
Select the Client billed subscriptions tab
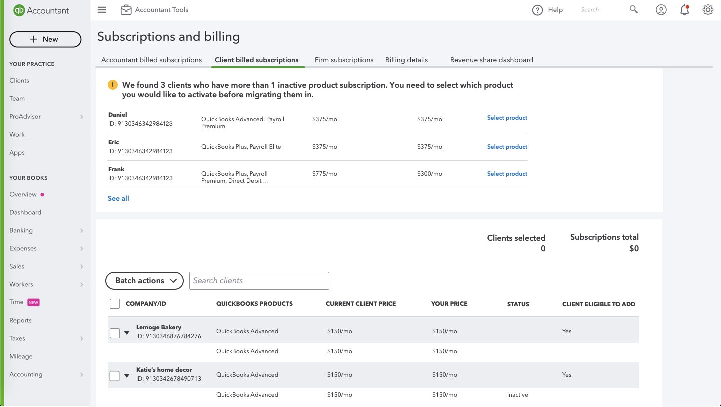pos(257,60)
